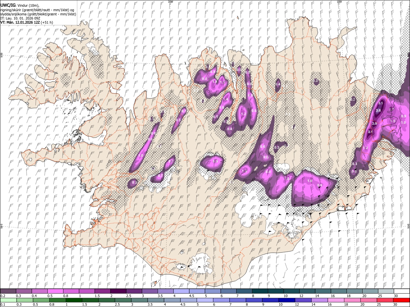Pick bright red rain swatch after 30
This screenshot has width=410, height=307.
click(x=401, y=300)
